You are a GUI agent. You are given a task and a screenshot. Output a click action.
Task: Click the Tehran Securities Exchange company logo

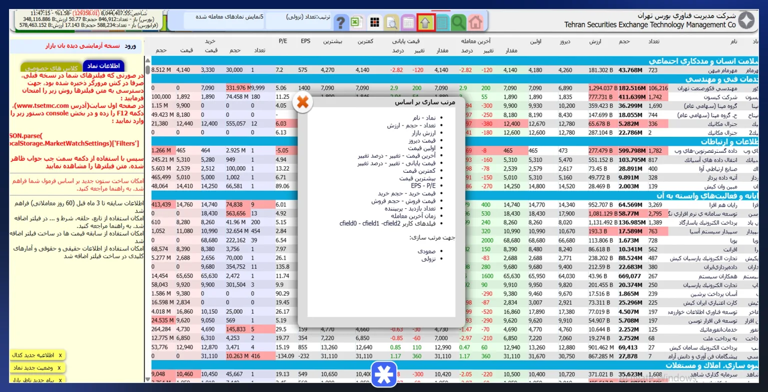746,20
